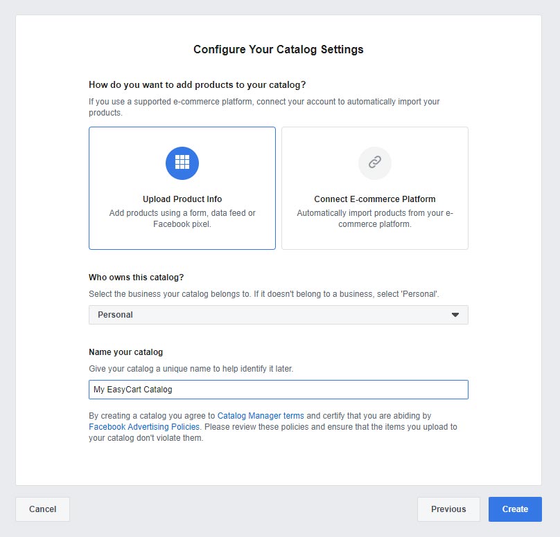The image size is (560, 537).
Task: Click the 'Configure Your Catalog Settings' heading
Action: click(279, 50)
